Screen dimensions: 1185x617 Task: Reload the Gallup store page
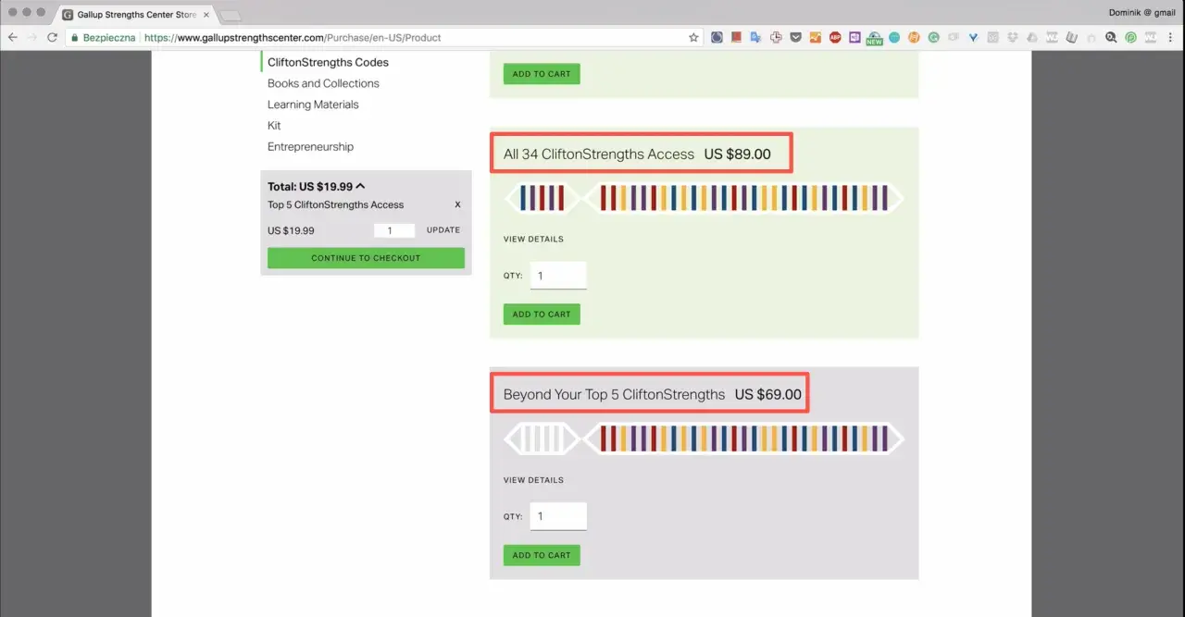click(x=52, y=38)
